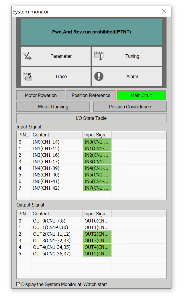
Task: Select the IN7(CN1-42) input row
Action: (46, 188)
